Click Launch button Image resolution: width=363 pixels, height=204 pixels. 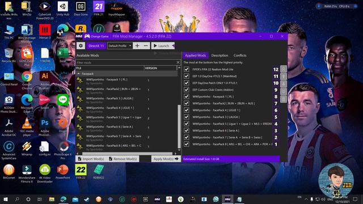[162, 46]
